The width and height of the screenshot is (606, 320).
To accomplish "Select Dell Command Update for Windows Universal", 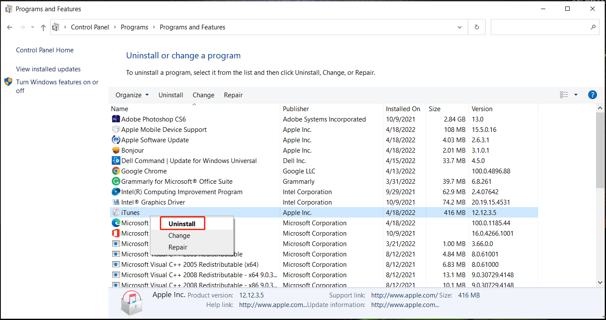I will pyautogui.click(x=189, y=160).
